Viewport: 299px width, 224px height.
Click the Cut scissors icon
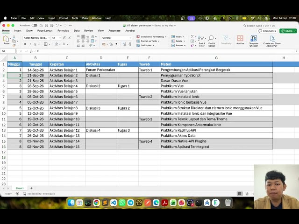coord(14,37)
